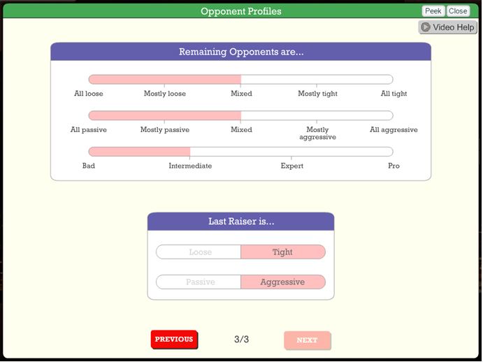Screen dimensions: 483x362
Task: Select 'Mostly passive' on aggression slider
Action: pos(164,130)
